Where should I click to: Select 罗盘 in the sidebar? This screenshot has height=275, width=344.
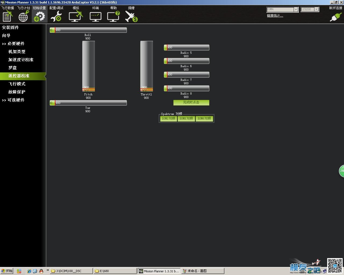coord(12,68)
